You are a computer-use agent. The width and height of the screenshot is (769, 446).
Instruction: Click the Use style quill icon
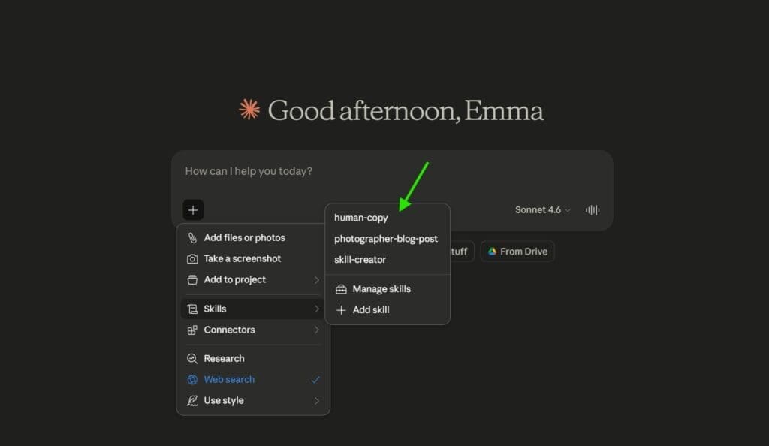tap(192, 401)
